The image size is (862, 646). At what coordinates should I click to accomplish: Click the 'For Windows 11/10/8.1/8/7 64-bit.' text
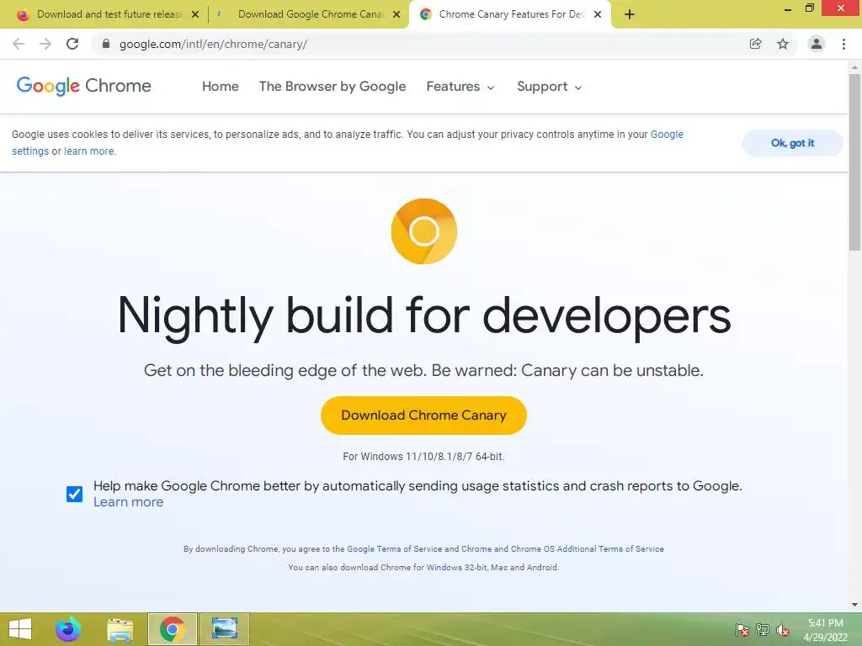tap(424, 457)
